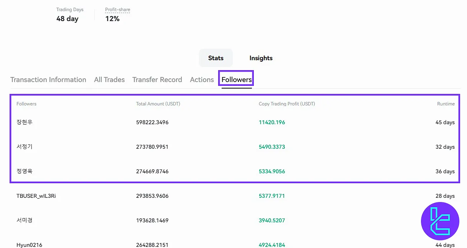Viewport: 467px width, 248px height.
Task: Select follower 장현우
Action: (x=25, y=122)
